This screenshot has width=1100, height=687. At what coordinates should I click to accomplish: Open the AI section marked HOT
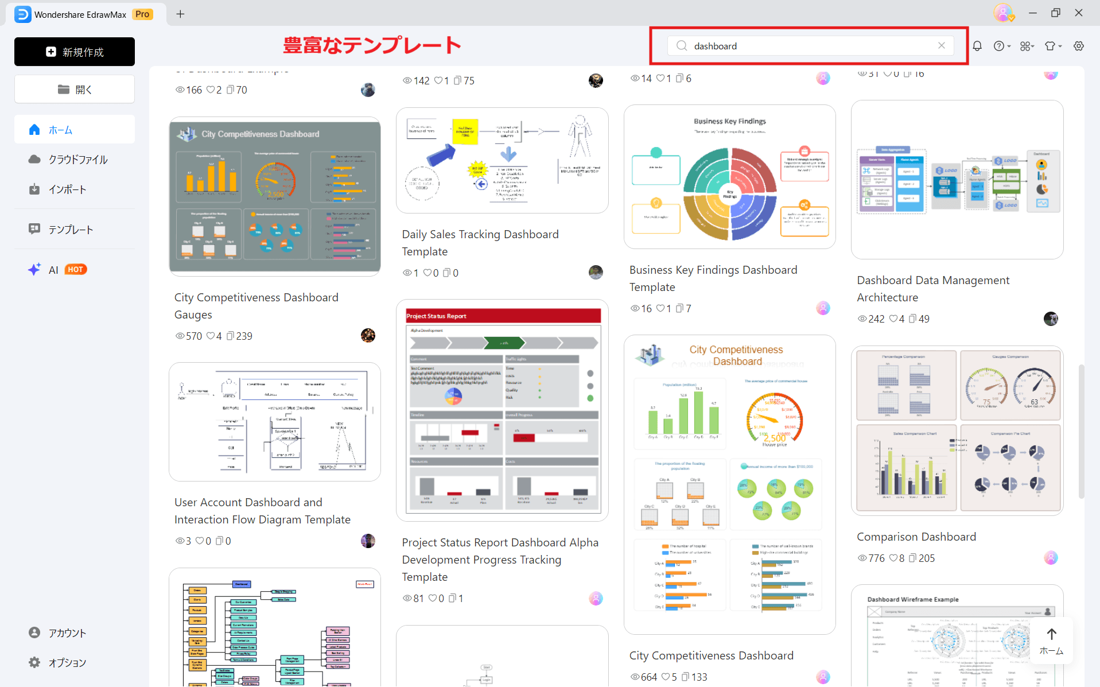(75, 270)
